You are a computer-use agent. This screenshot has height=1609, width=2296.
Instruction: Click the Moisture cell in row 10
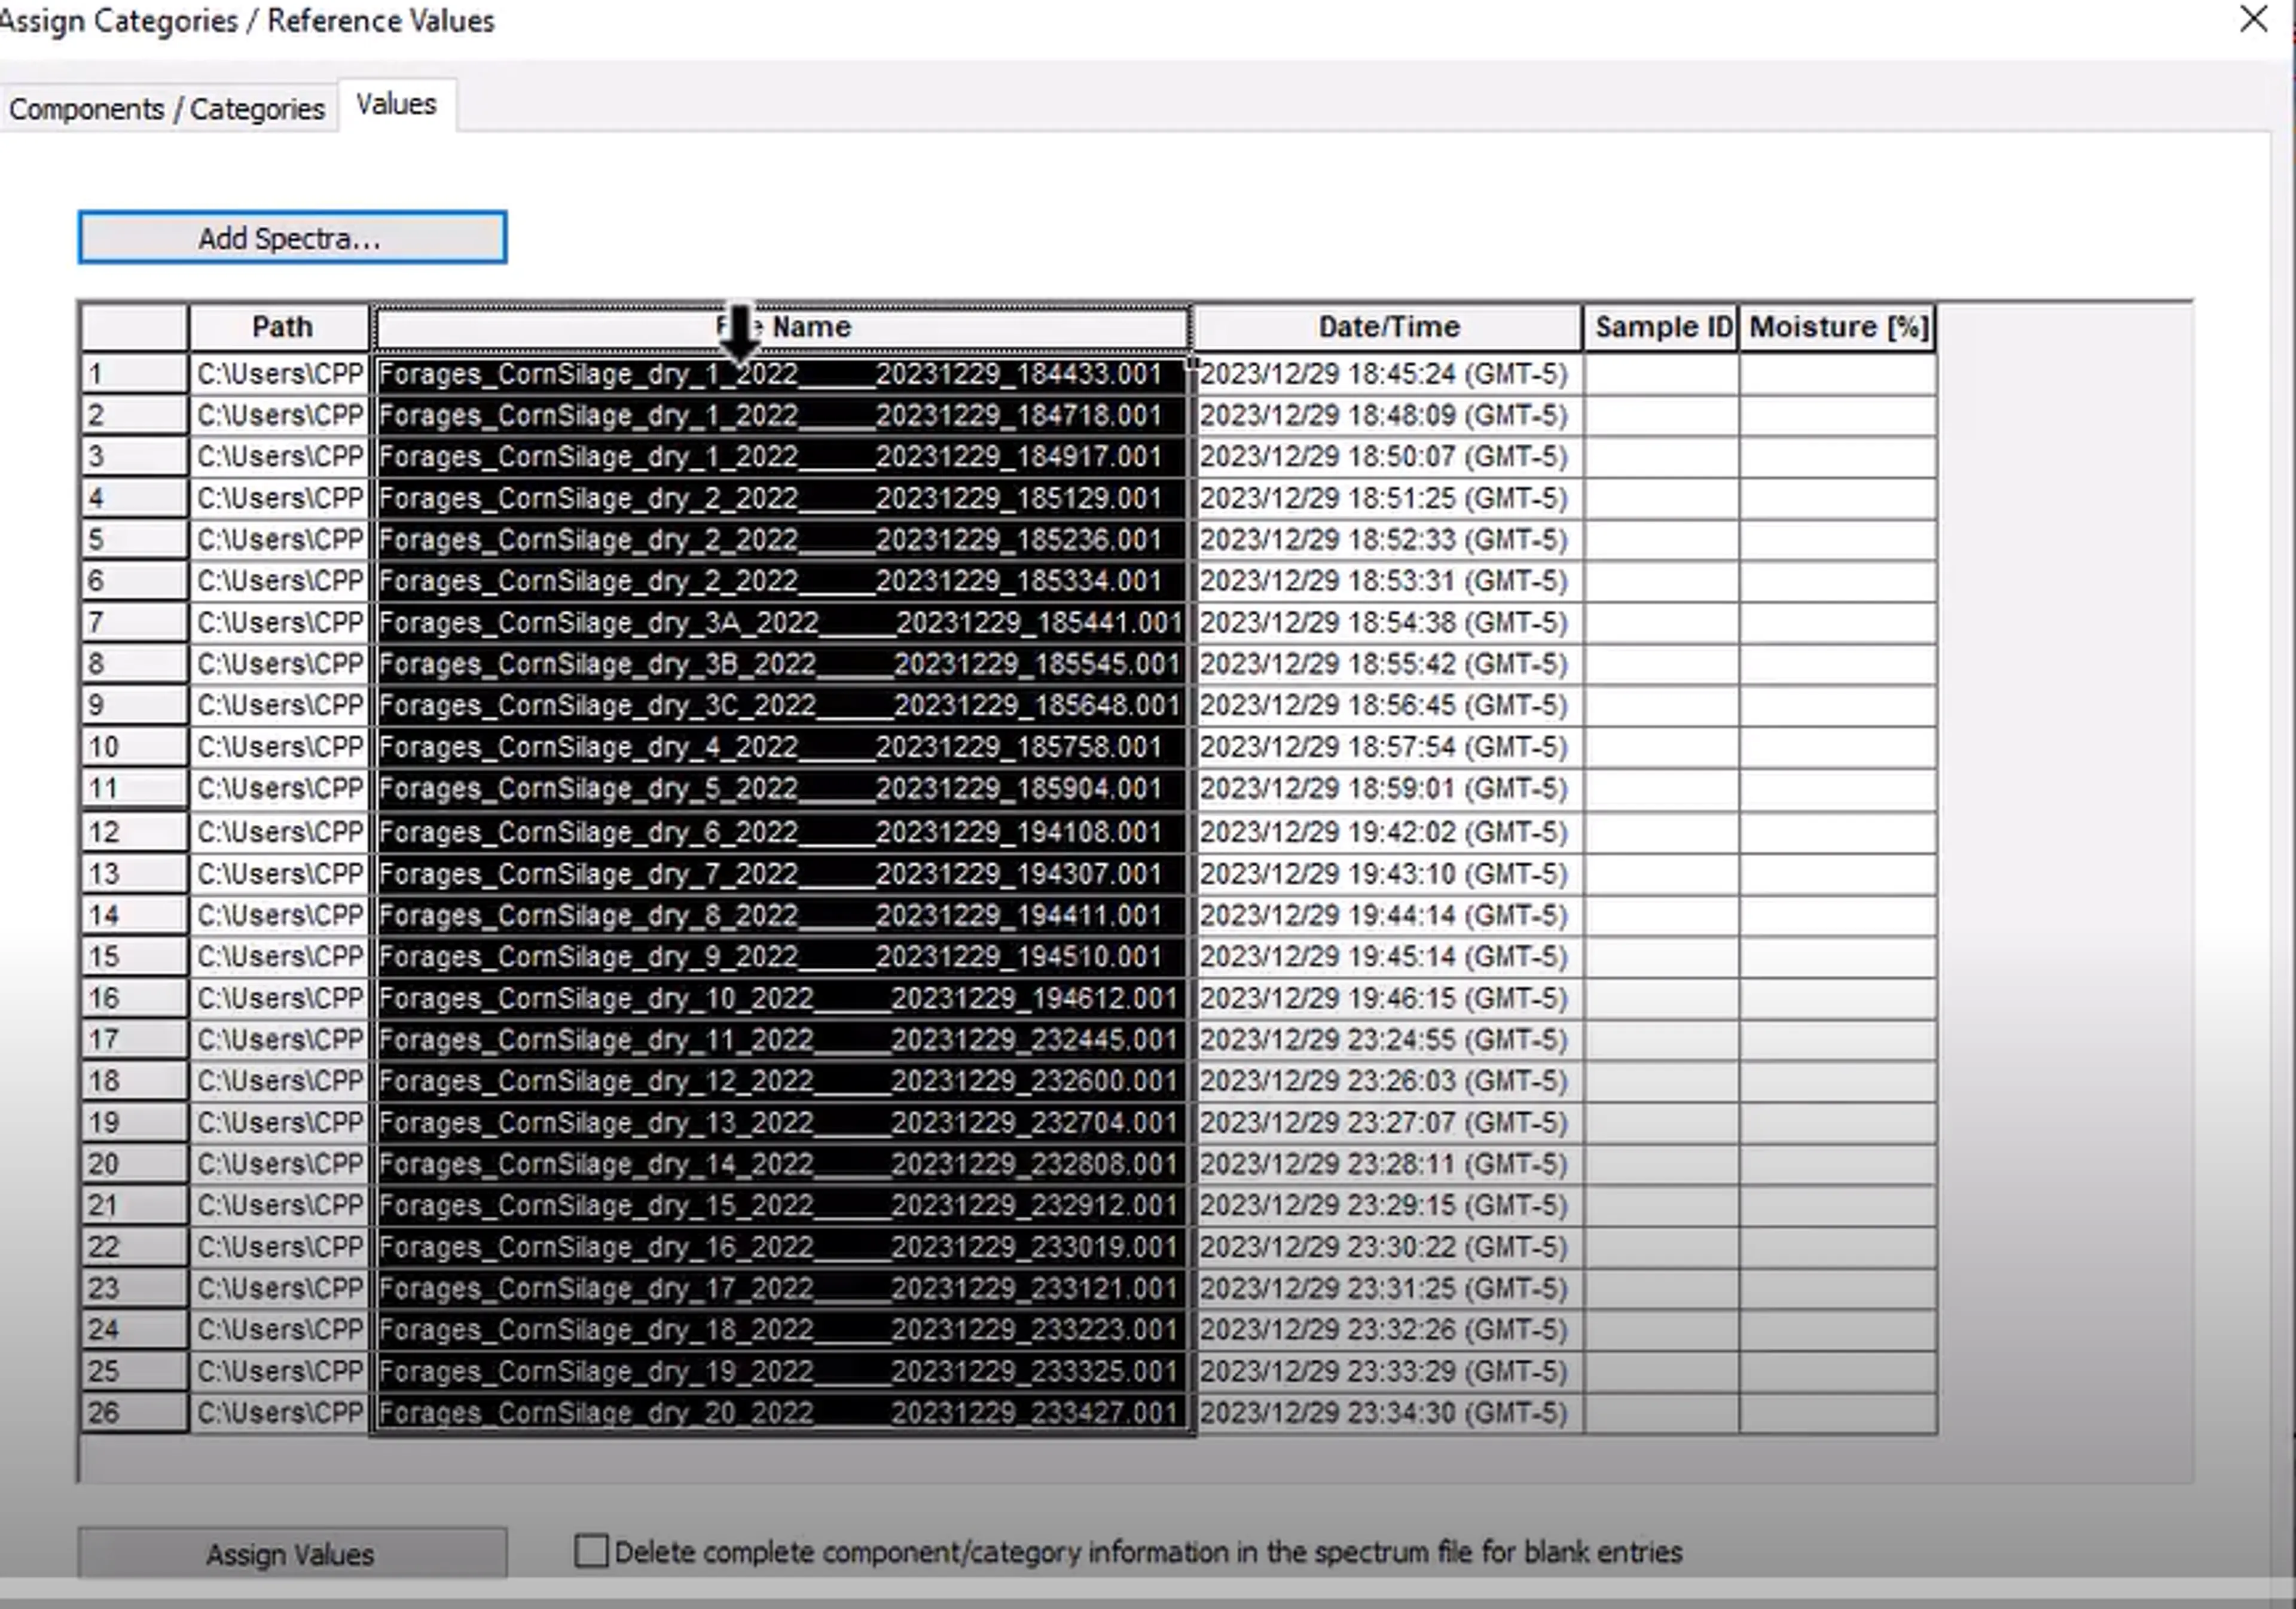(1838, 748)
